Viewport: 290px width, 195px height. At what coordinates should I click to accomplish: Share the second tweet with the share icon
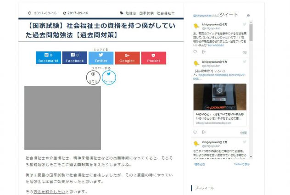coord(204,132)
